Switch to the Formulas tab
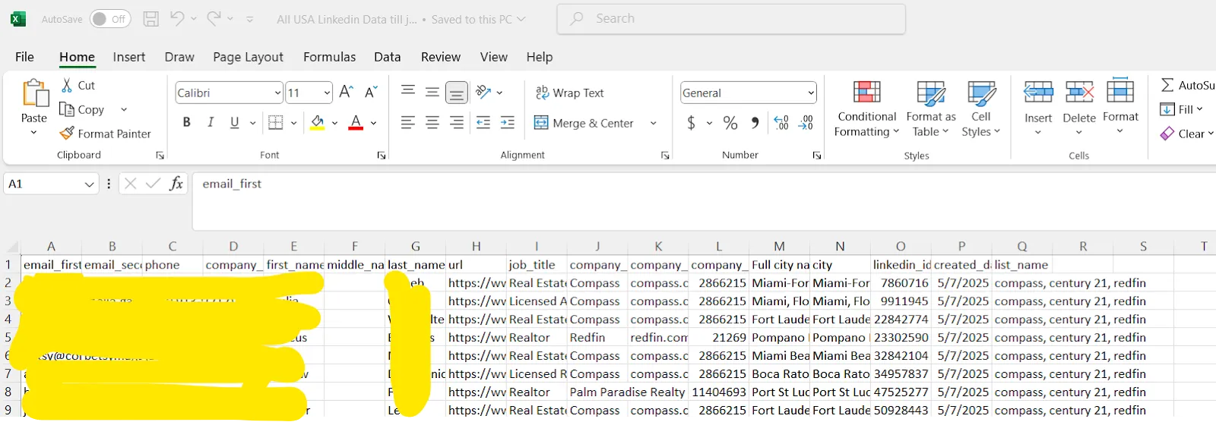The height and width of the screenshot is (422, 1216). tap(329, 57)
